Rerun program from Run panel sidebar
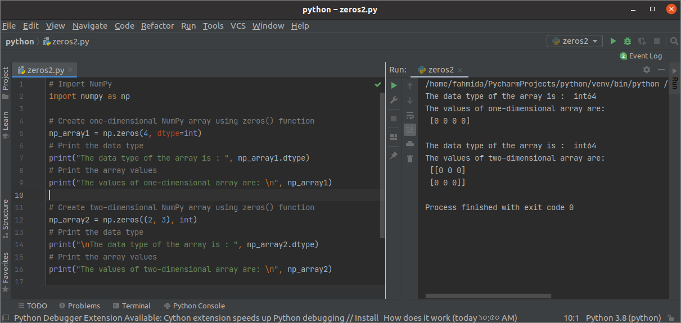Screen dimensions: 681x323 394,85
